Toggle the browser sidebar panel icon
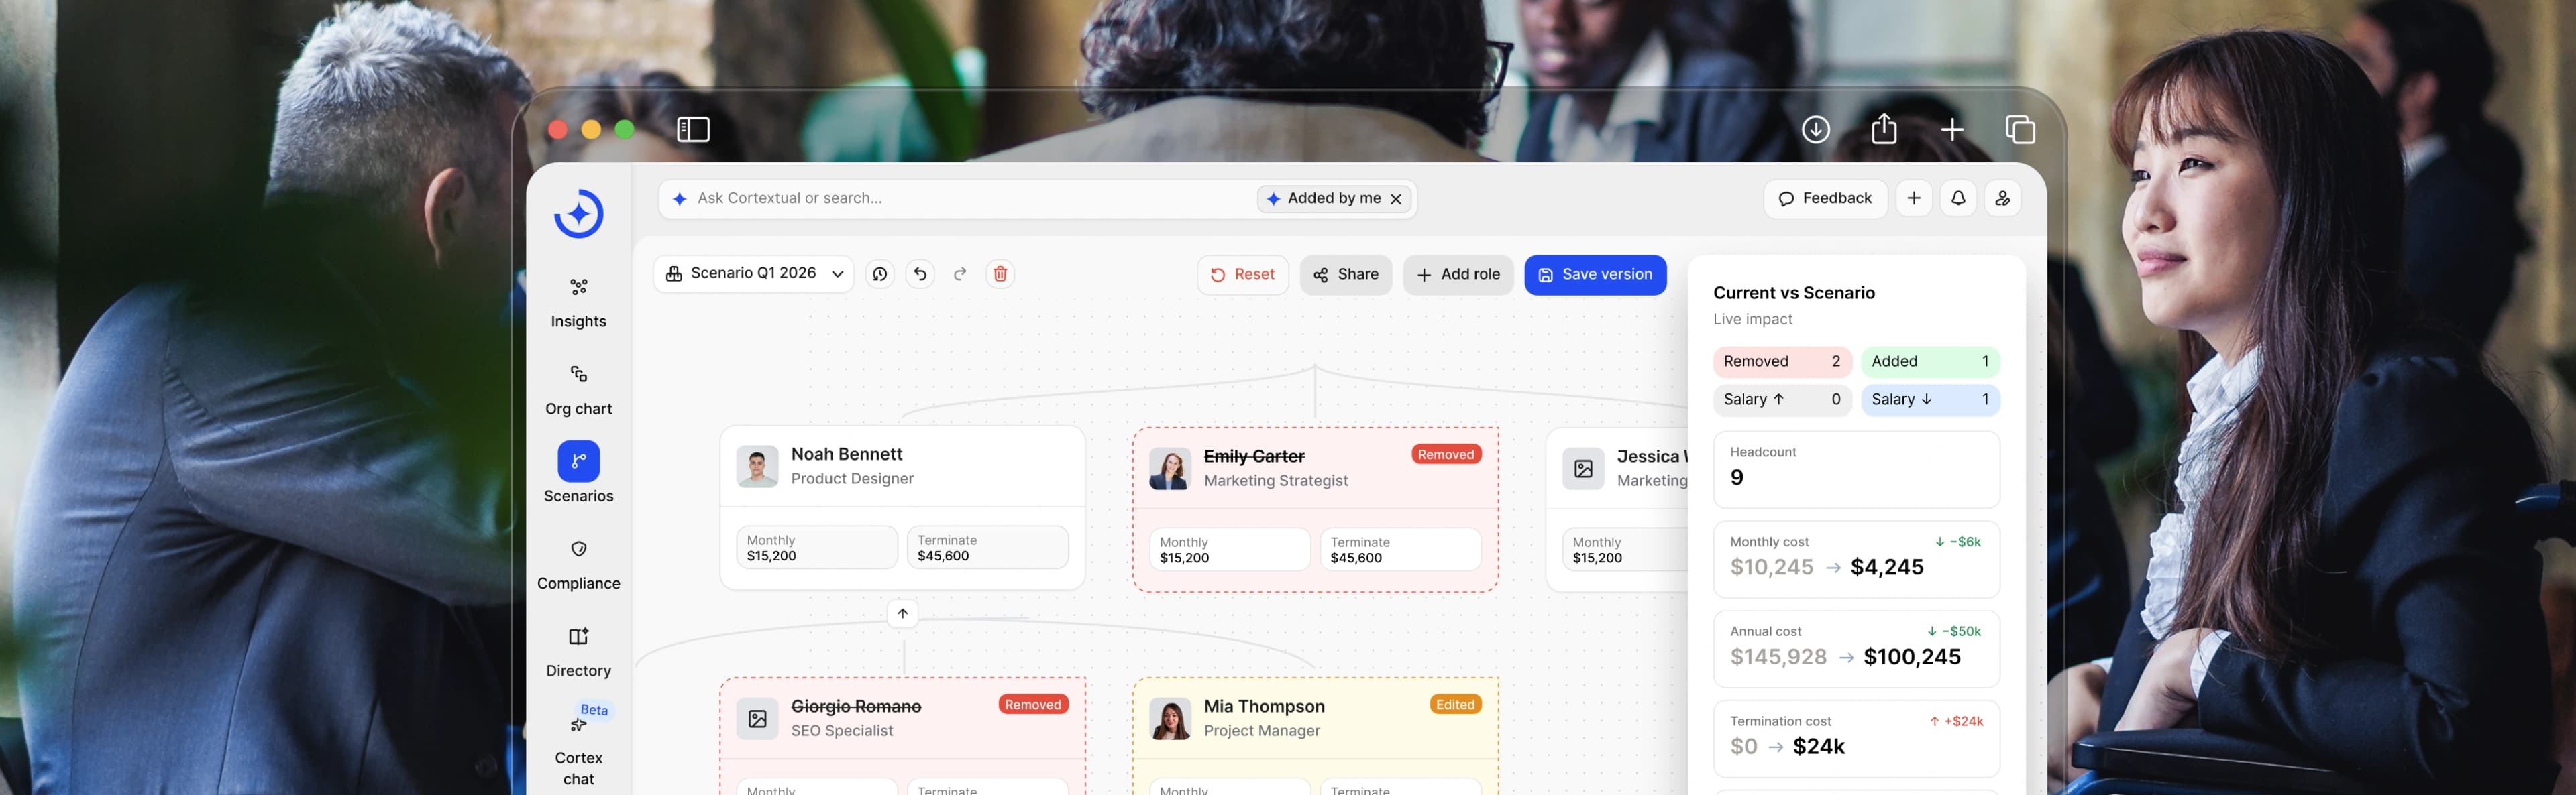The height and width of the screenshot is (795, 2576). [x=693, y=130]
